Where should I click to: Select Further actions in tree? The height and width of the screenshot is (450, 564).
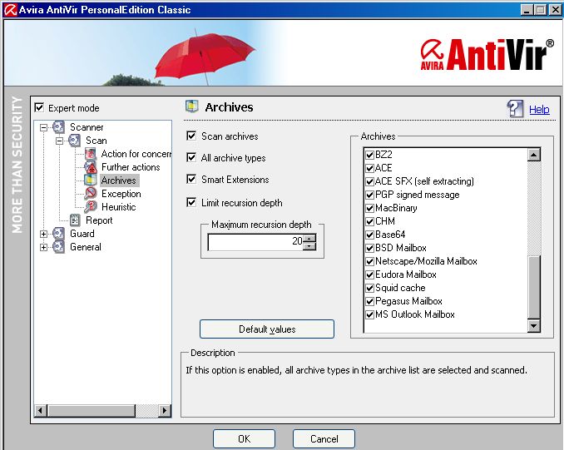tap(131, 167)
